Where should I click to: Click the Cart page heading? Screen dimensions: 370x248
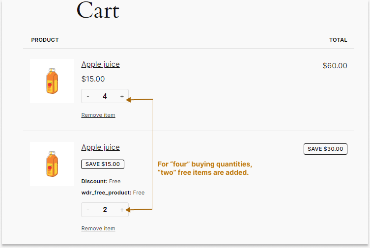pyautogui.click(x=98, y=10)
